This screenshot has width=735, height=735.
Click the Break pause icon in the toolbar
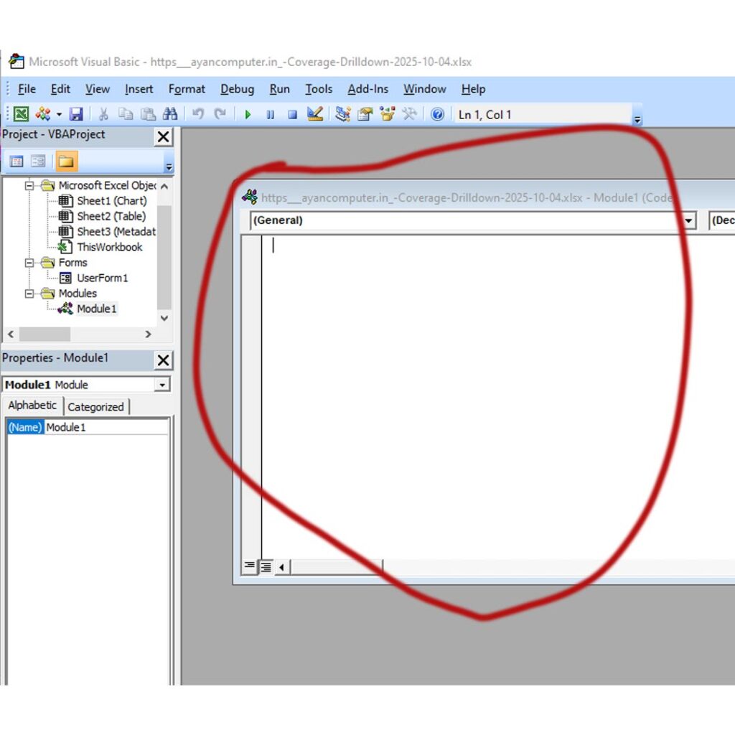270,114
